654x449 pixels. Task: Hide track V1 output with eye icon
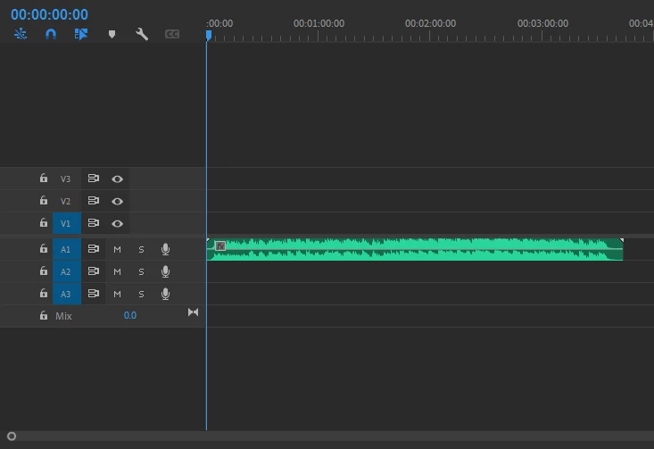pos(117,224)
